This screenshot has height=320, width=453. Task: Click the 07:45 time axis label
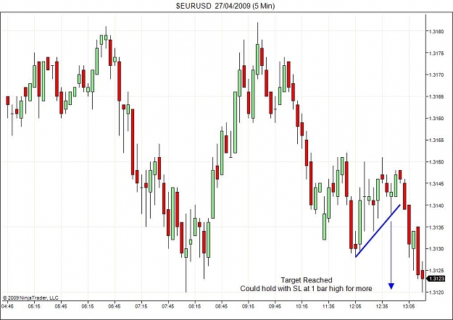click(x=168, y=306)
